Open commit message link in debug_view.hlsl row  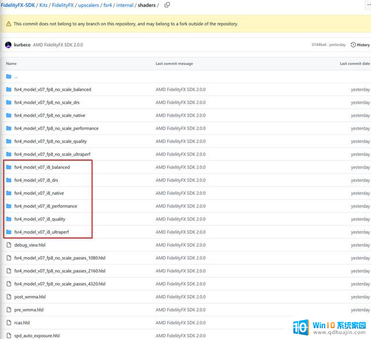[180, 245]
